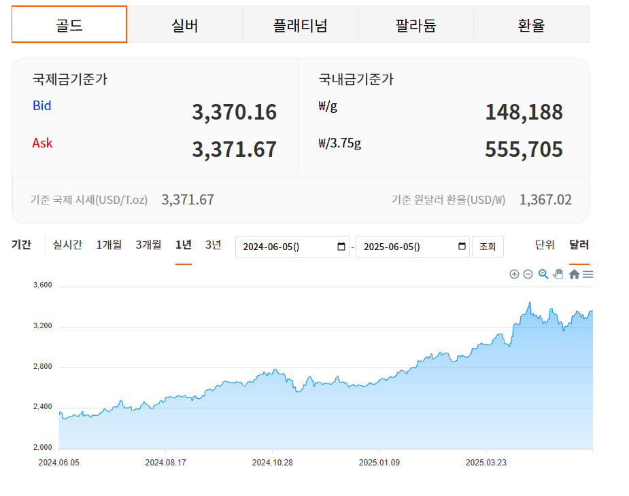The height and width of the screenshot is (496, 629).
Task: Click the Bid price 3,370.16
Action: 235,112
